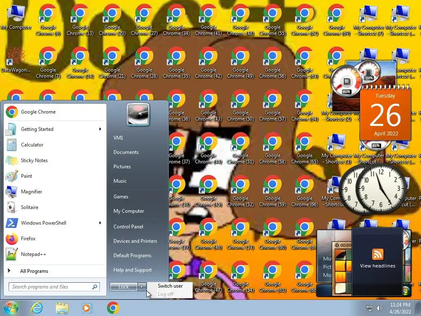
Task: Select Google Chrome (34) desktop shortcut
Action: 176,20
